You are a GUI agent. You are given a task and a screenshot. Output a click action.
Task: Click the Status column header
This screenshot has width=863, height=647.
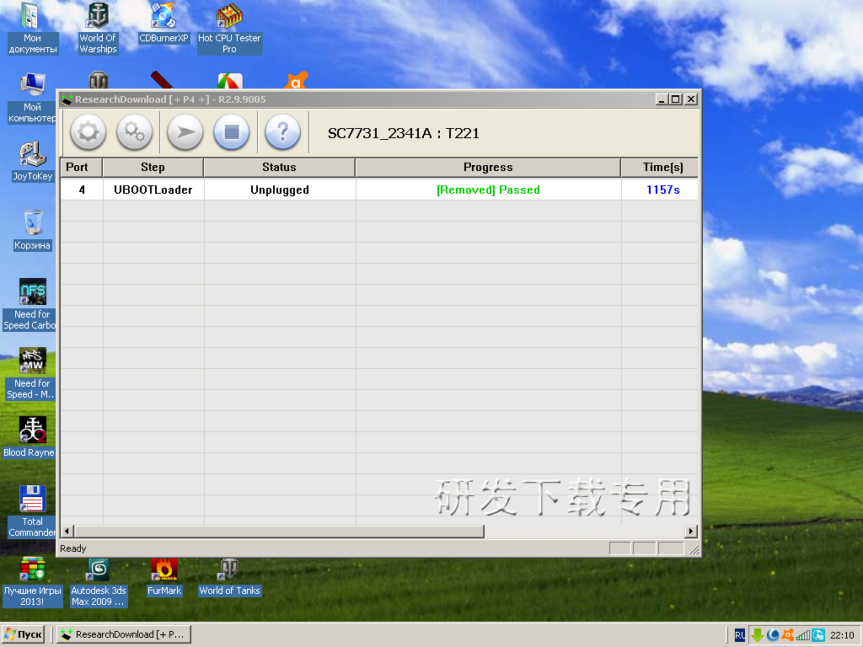pyautogui.click(x=279, y=168)
